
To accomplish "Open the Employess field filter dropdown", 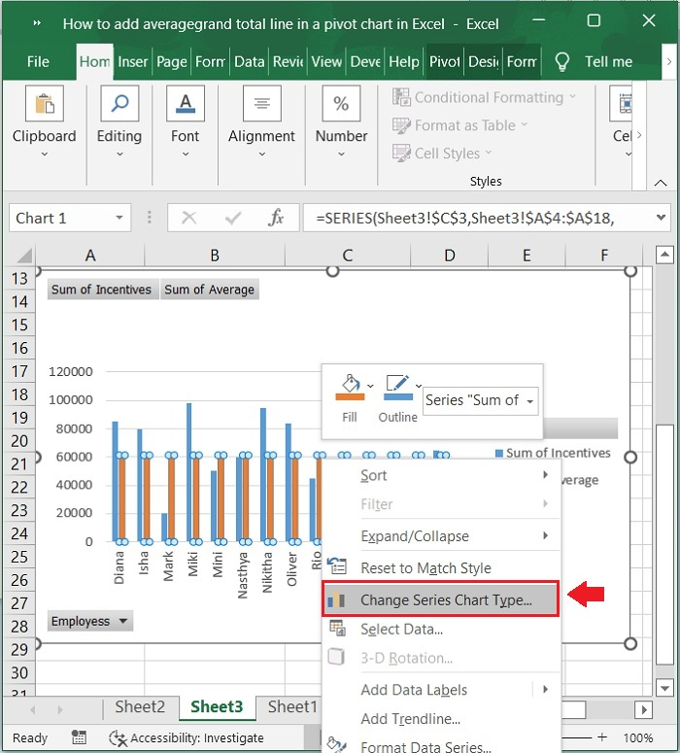I will (122, 622).
